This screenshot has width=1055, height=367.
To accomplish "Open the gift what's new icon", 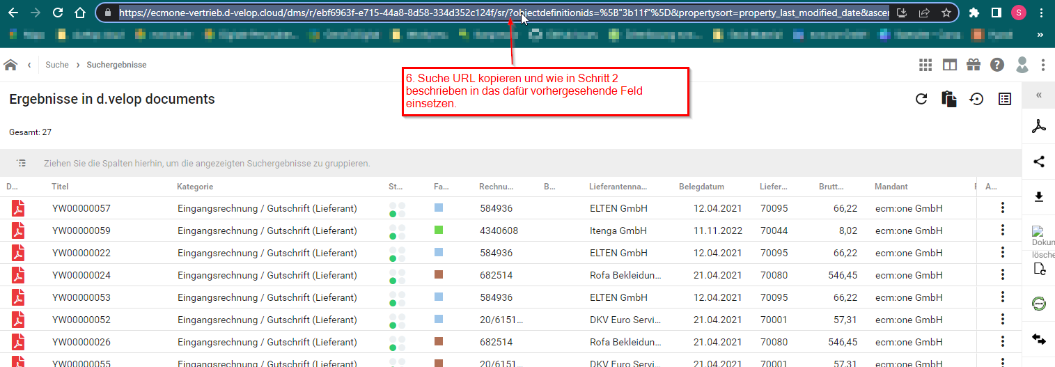I will (x=974, y=65).
